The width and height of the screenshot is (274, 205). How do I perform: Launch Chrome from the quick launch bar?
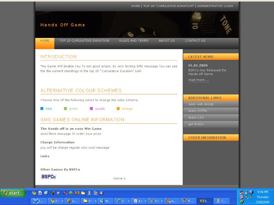coord(34,193)
